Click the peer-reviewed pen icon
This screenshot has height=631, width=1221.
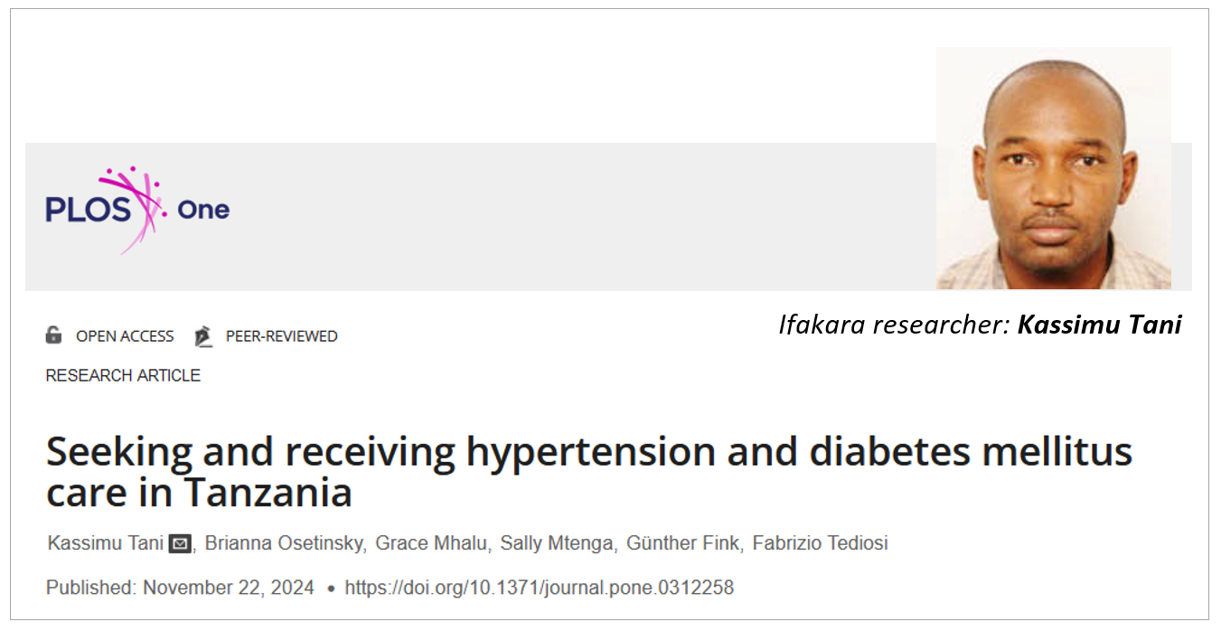pyautogui.click(x=203, y=336)
